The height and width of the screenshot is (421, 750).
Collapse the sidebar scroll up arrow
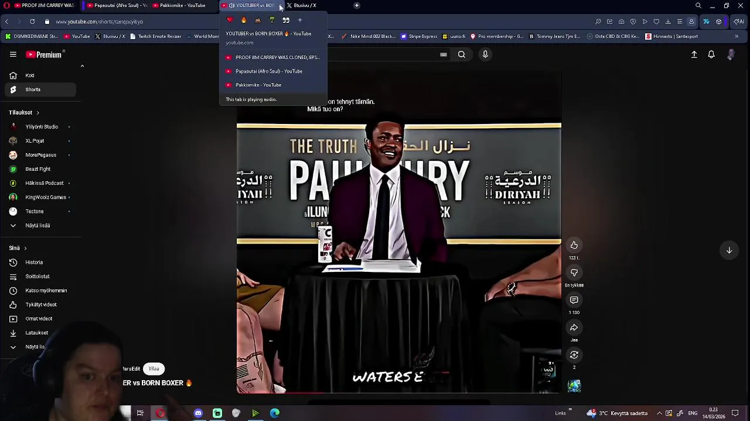pos(82,66)
